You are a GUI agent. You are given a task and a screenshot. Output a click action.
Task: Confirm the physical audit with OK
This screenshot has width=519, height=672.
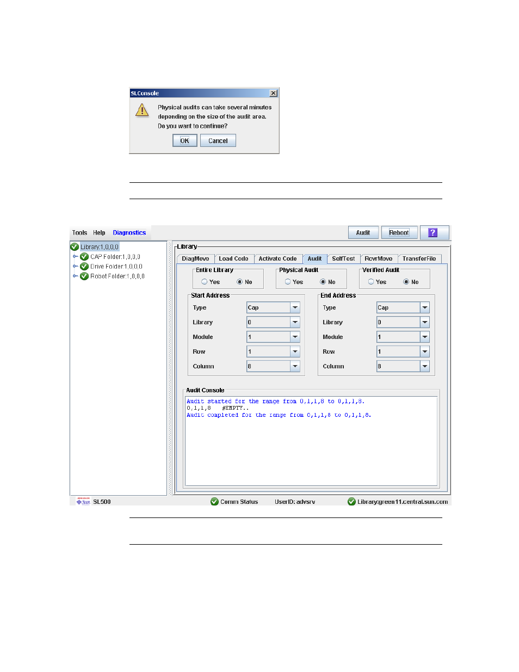[185, 140]
